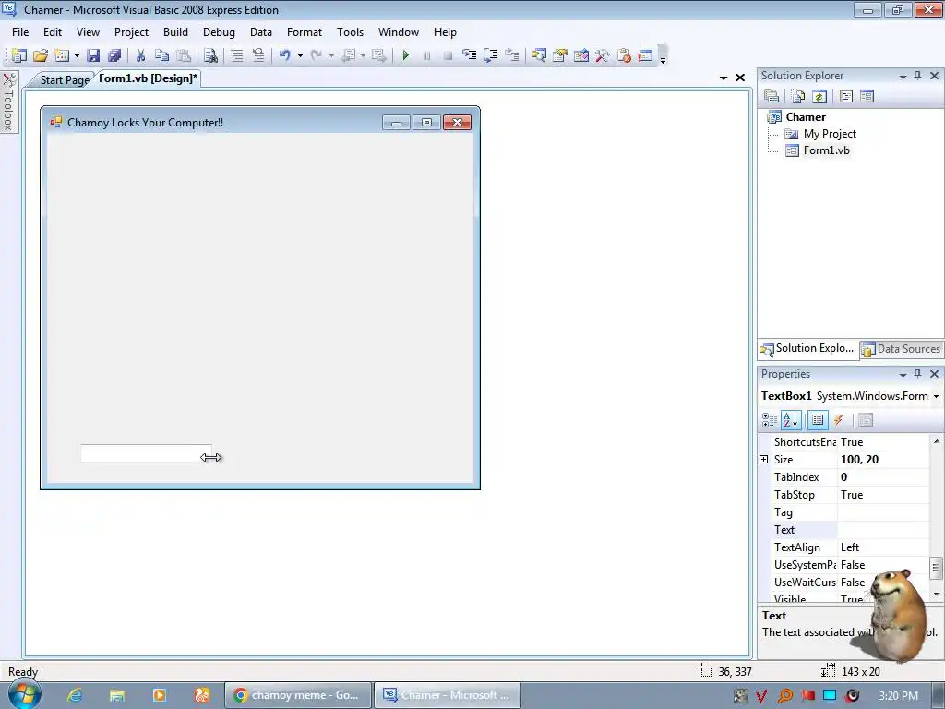The image size is (945, 709).
Task: Pin the Solution Explorer panel
Action: (918, 76)
